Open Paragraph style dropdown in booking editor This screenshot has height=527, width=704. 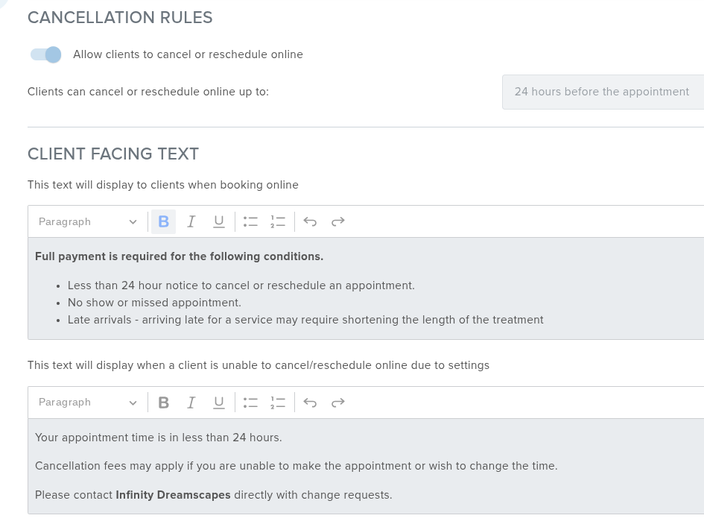pyautogui.click(x=87, y=221)
